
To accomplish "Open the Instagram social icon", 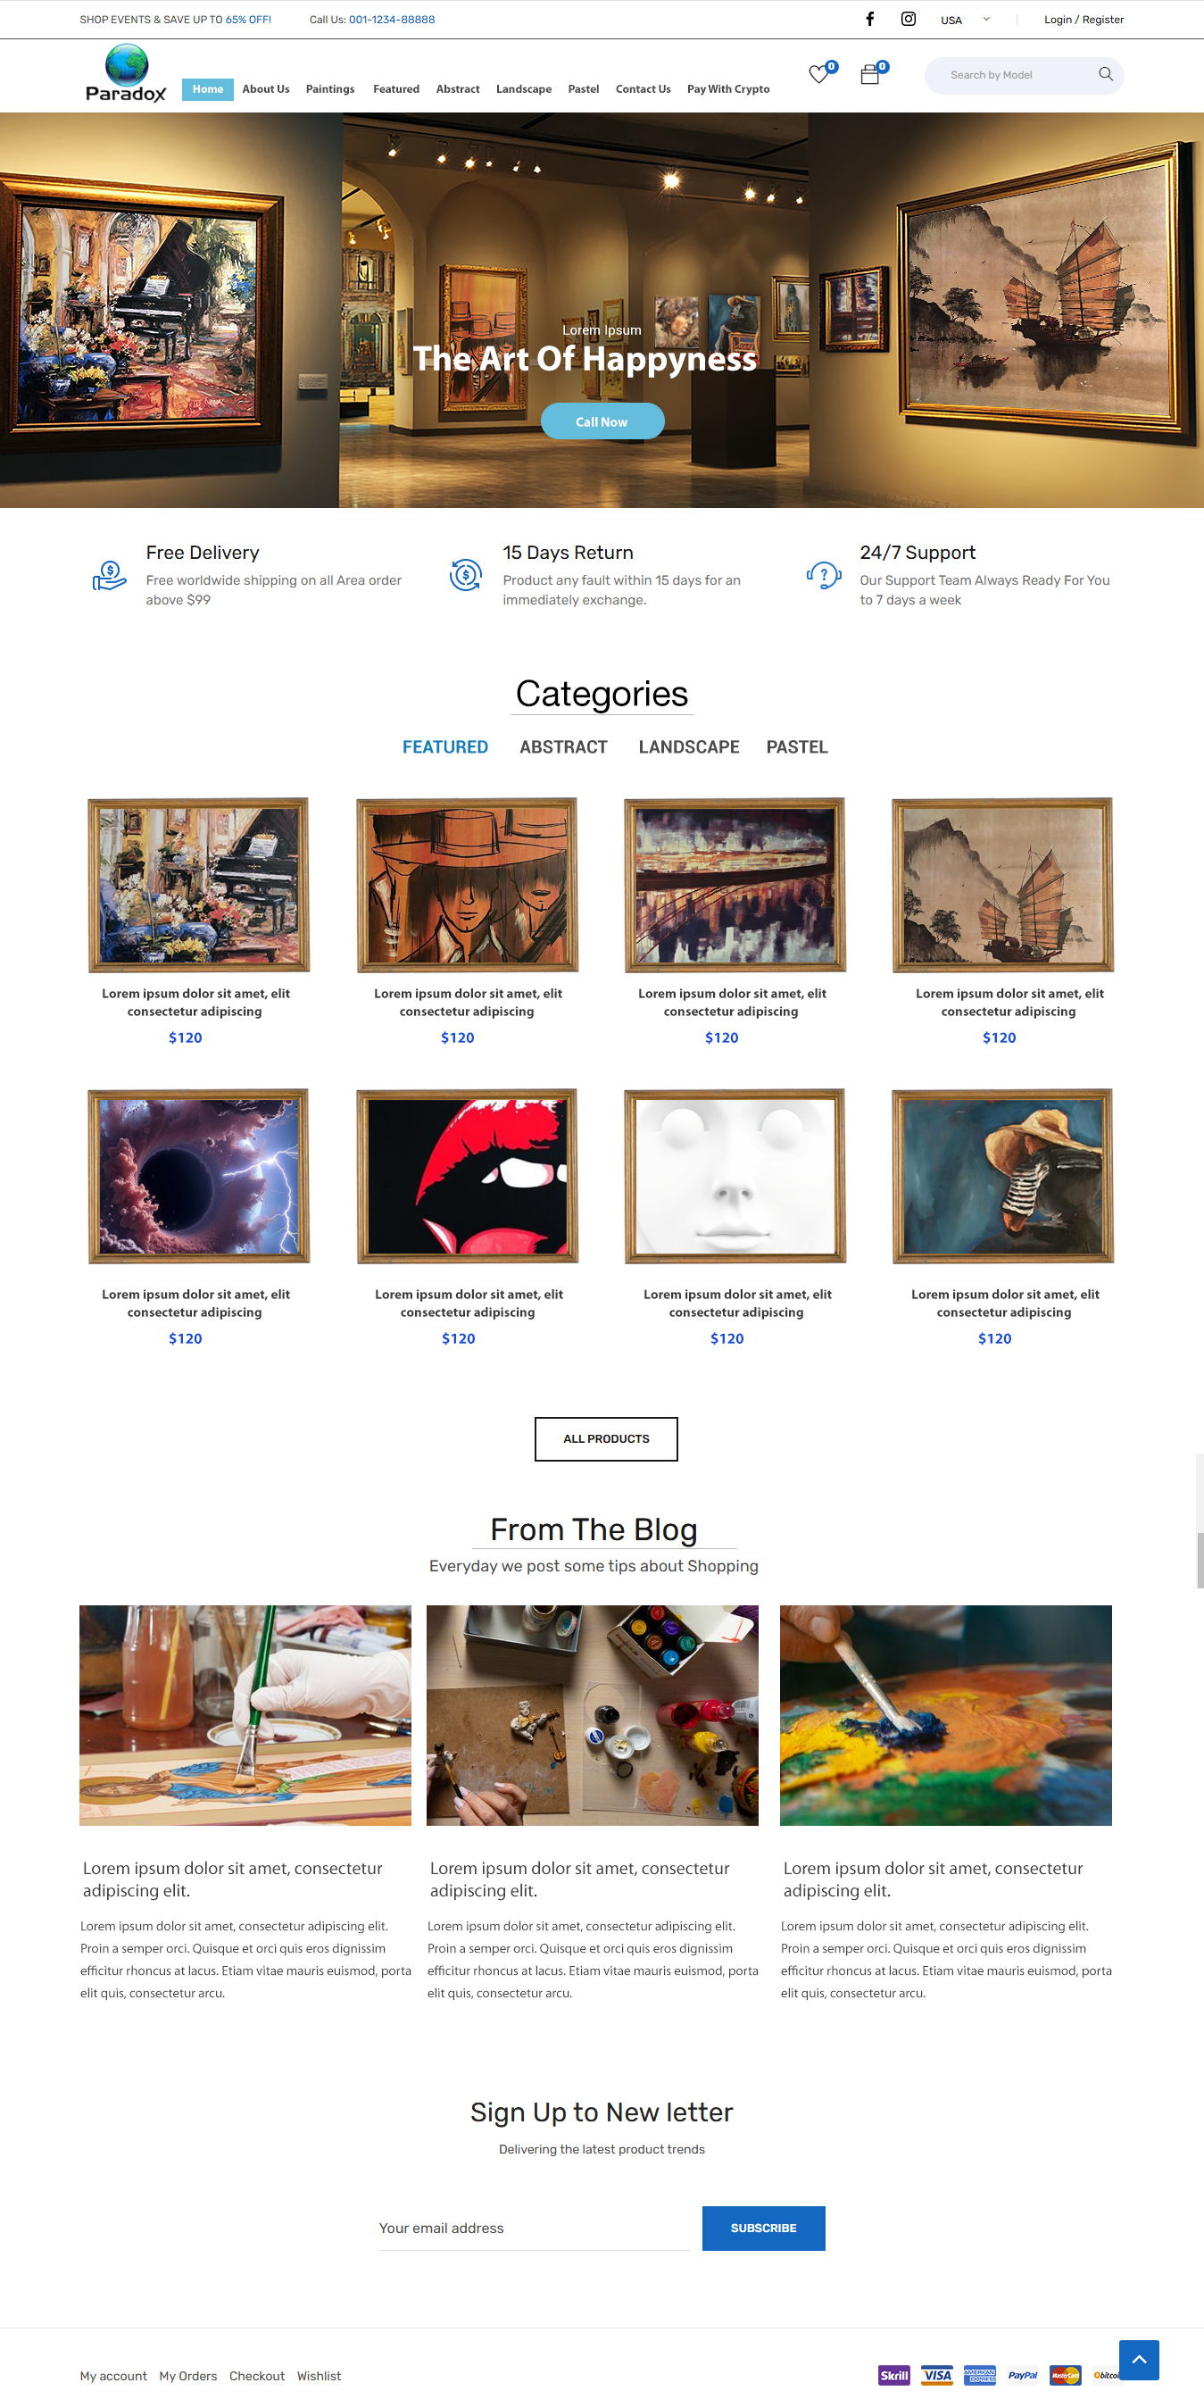I will [x=908, y=19].
